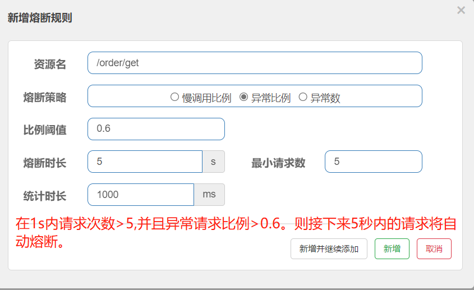This screenshot has height=290, width=474.
Task: Cancel with the red 取消 button
Action: (x=434, y=248)
